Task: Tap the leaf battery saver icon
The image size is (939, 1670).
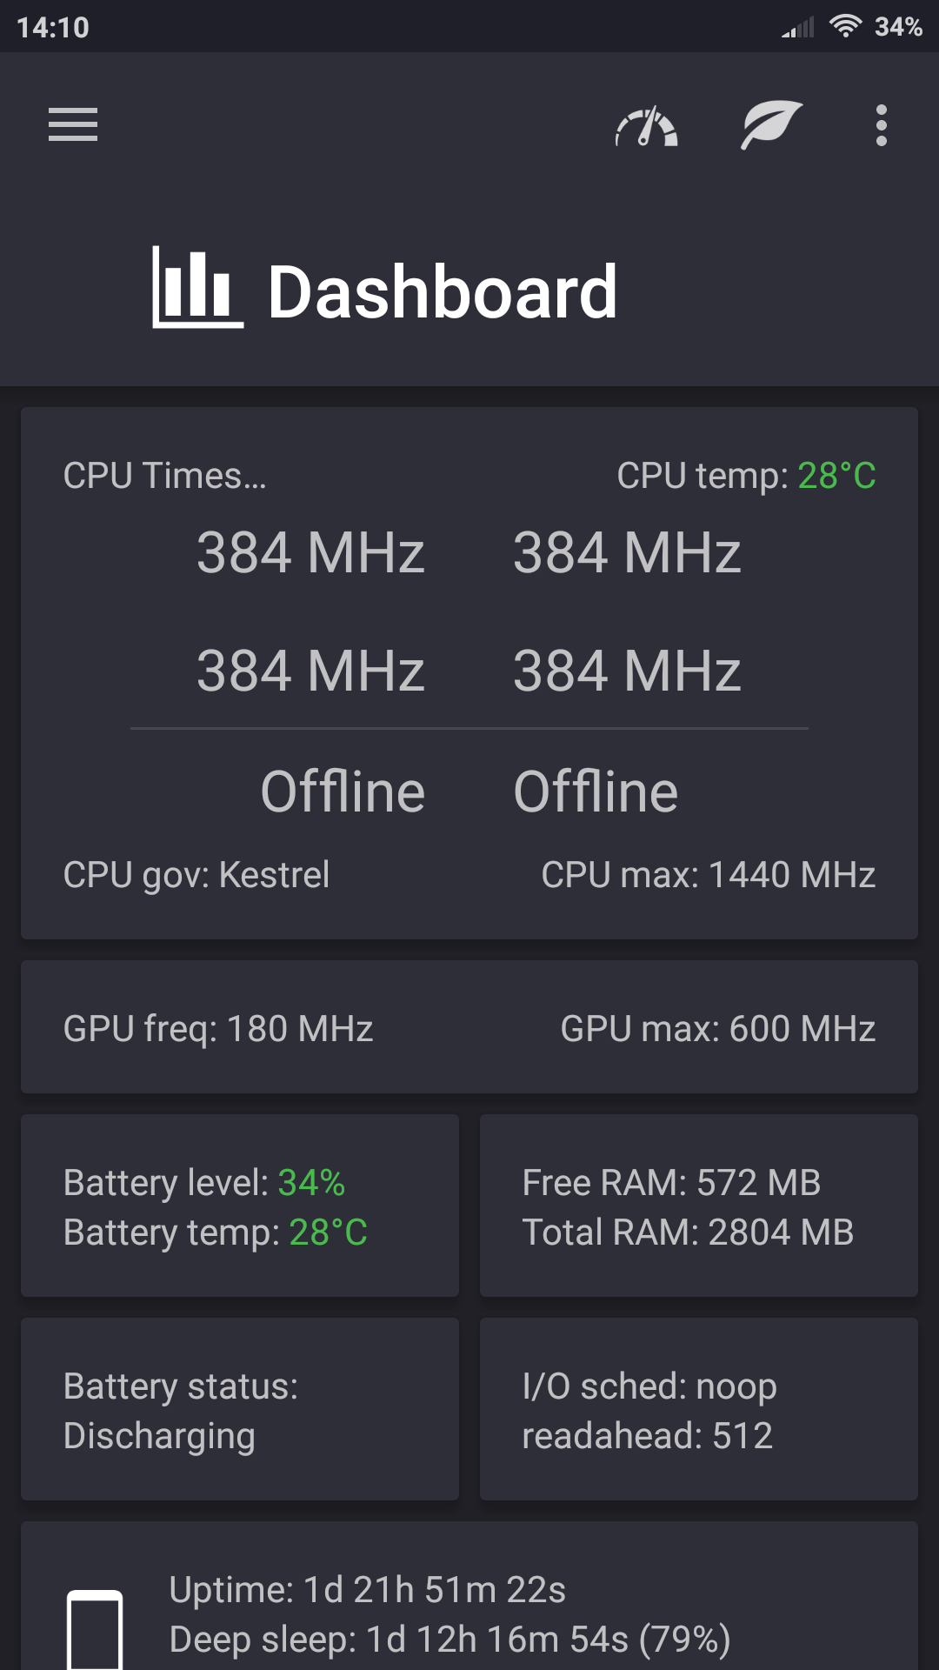Action: pyautogui.click(x=770, y=125)
